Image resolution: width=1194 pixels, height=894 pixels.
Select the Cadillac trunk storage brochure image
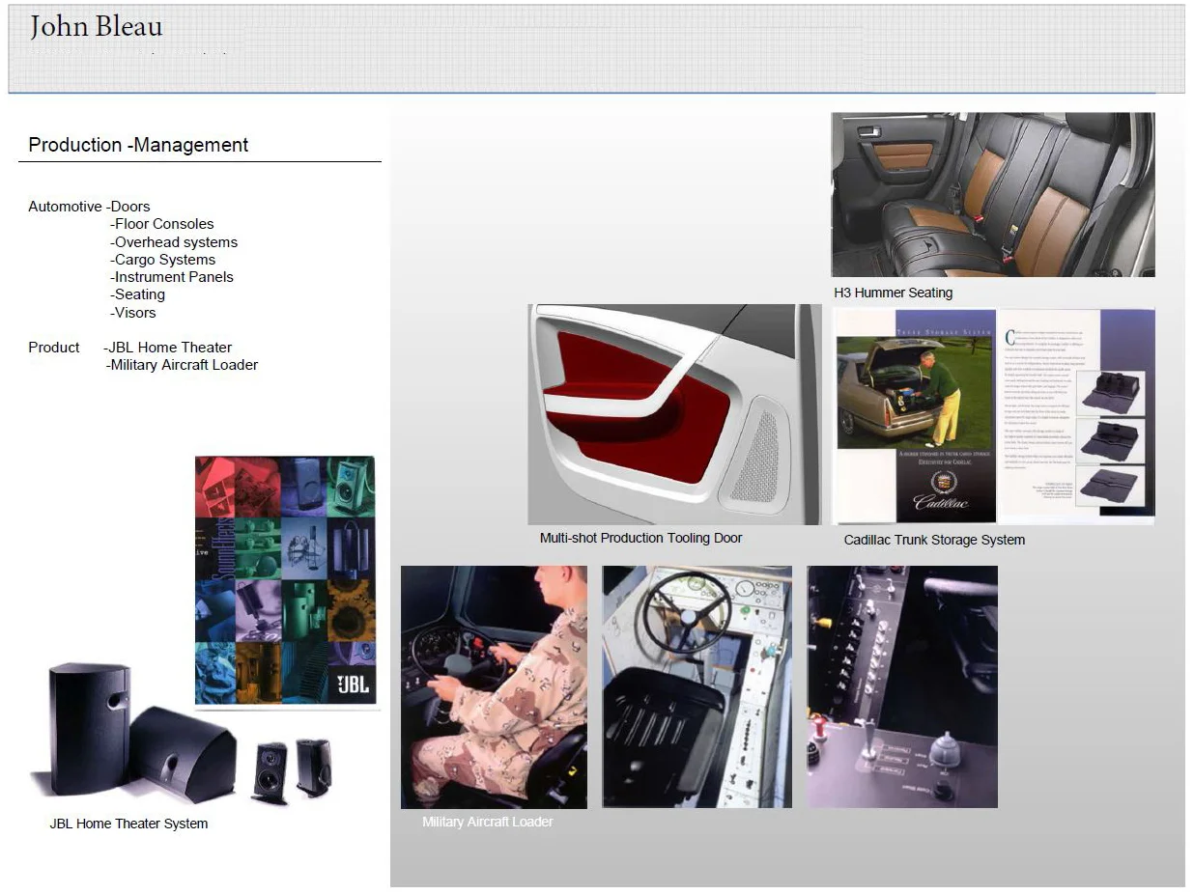coord(994,416)
